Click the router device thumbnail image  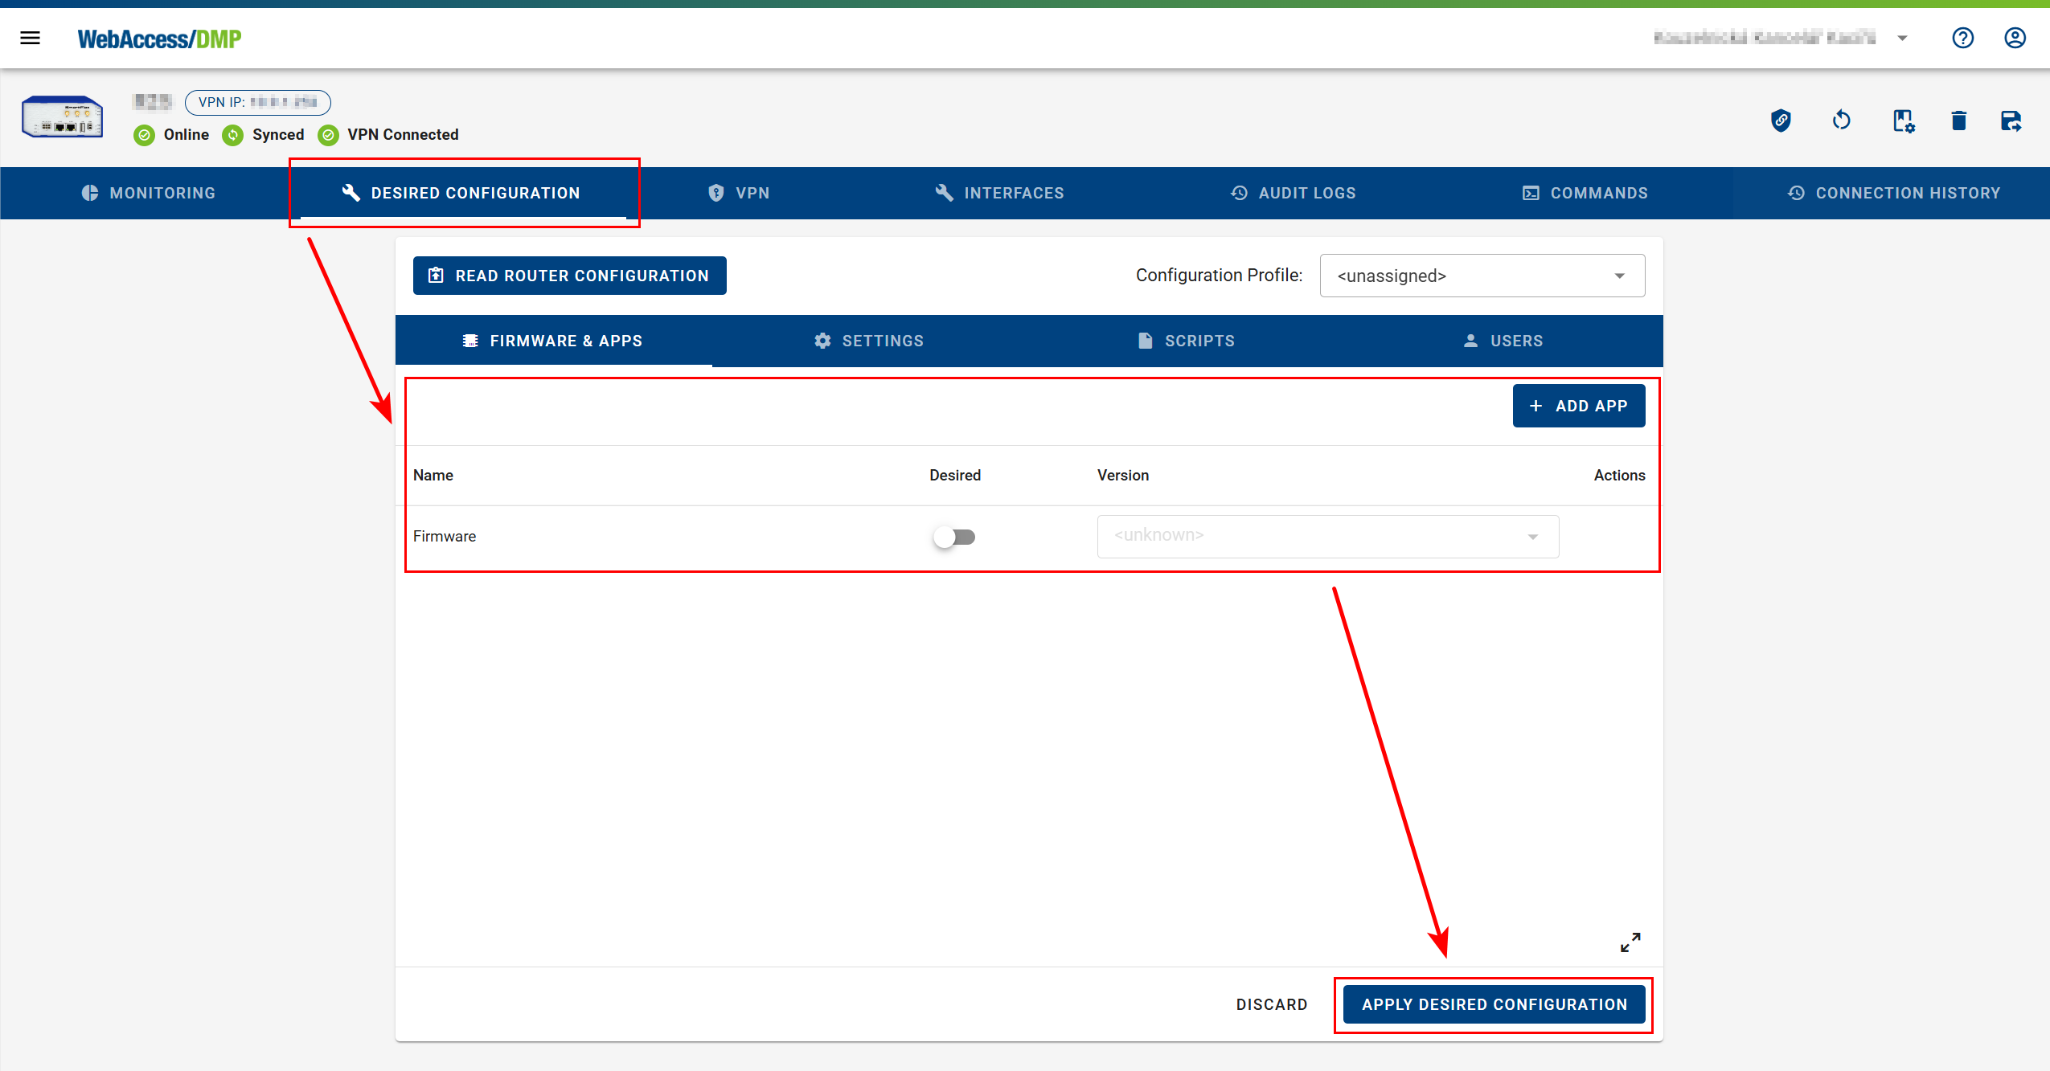[63, 118]
